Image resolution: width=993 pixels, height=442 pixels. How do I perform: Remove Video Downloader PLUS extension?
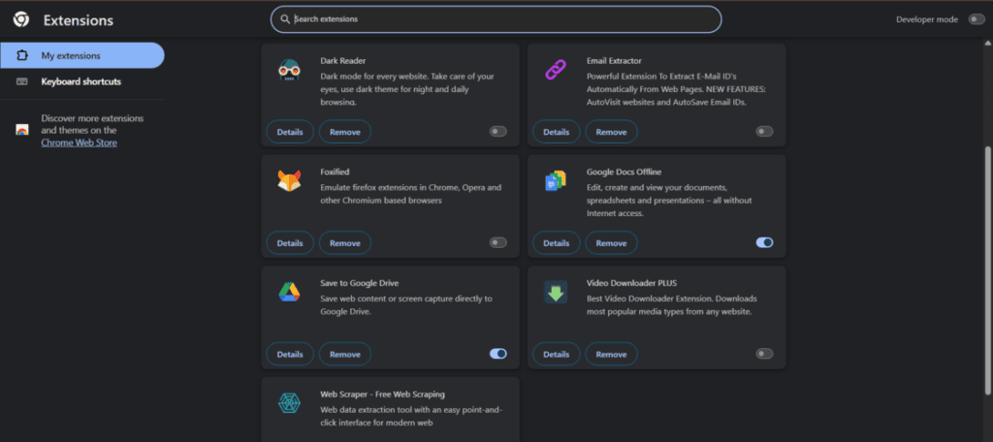pos(611,354)
